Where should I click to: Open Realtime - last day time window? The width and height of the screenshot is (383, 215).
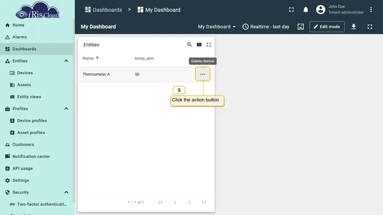pyautogui.click(x=266, y=27)
